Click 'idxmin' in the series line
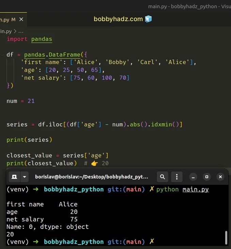Viewport: 231px width, 249px height. coord(161,124)
